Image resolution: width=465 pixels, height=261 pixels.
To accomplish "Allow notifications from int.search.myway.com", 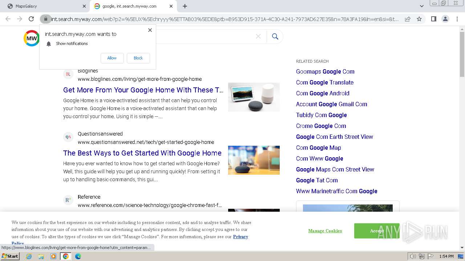I will (x=112, y=58).
